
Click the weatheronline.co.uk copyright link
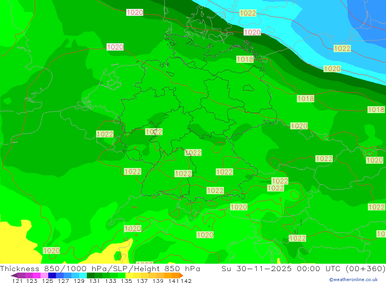[354, 280]
